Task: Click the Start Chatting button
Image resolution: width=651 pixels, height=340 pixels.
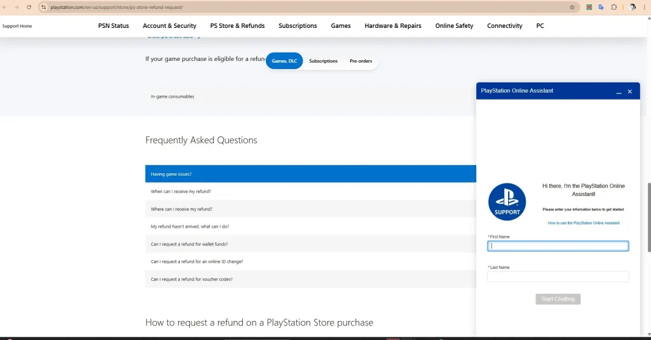Action: [558, 299]
